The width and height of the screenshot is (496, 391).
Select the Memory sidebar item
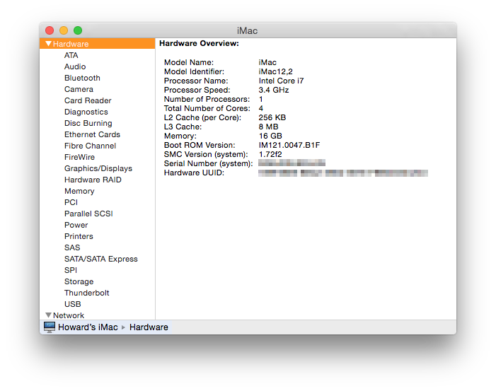tap(79, 191)
